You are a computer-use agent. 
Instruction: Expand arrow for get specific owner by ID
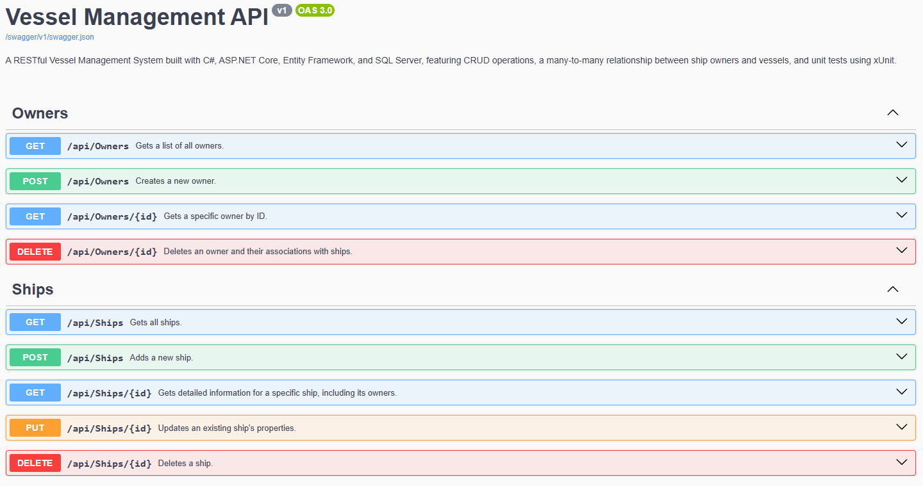pyautogui.click(x=902, y=215)
